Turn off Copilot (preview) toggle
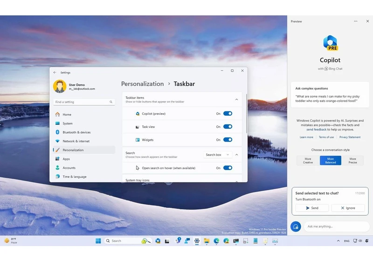 click(228, 114)
